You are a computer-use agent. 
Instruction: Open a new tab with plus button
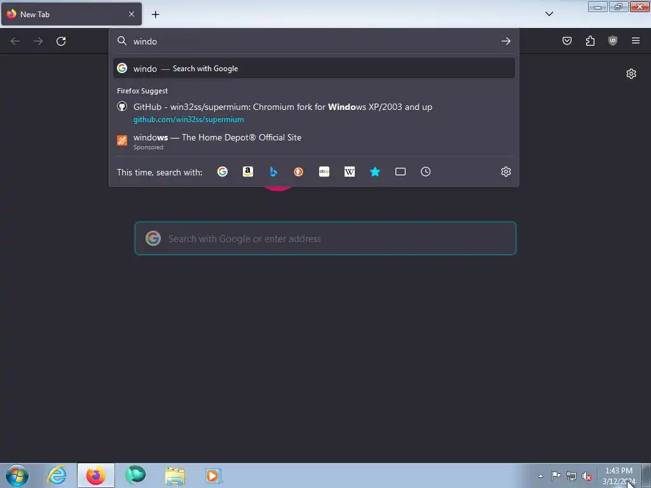click(x=155, y=15)
